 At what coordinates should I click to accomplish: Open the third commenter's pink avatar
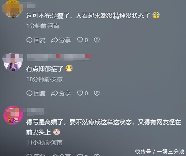pos(13,115)
